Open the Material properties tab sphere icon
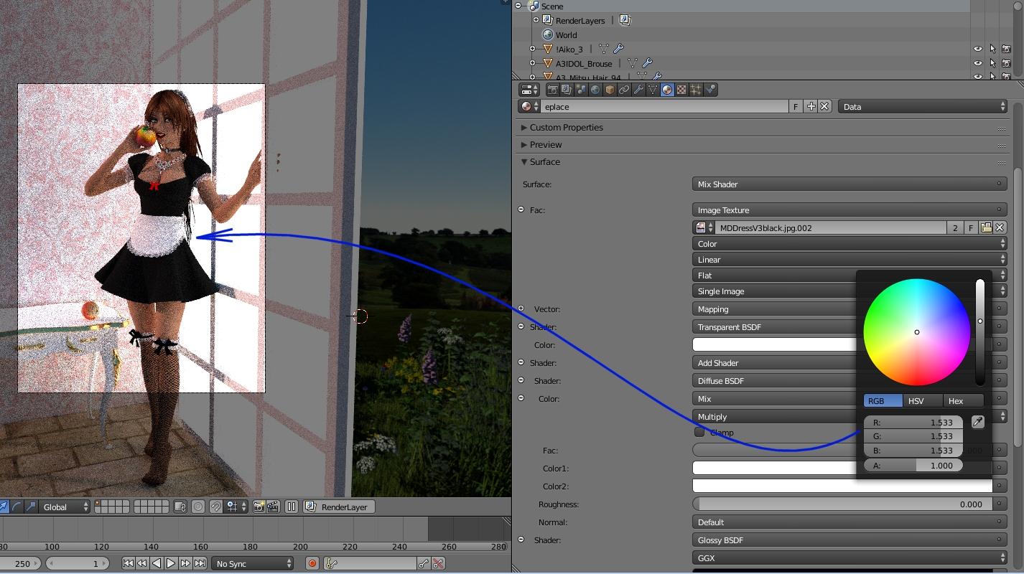Viewport: 1024px width, 574px height. (667, 90)
